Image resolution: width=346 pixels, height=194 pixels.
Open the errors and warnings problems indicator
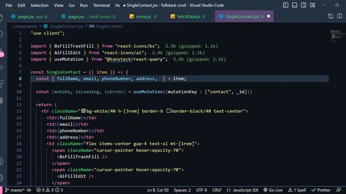point(50,190)
